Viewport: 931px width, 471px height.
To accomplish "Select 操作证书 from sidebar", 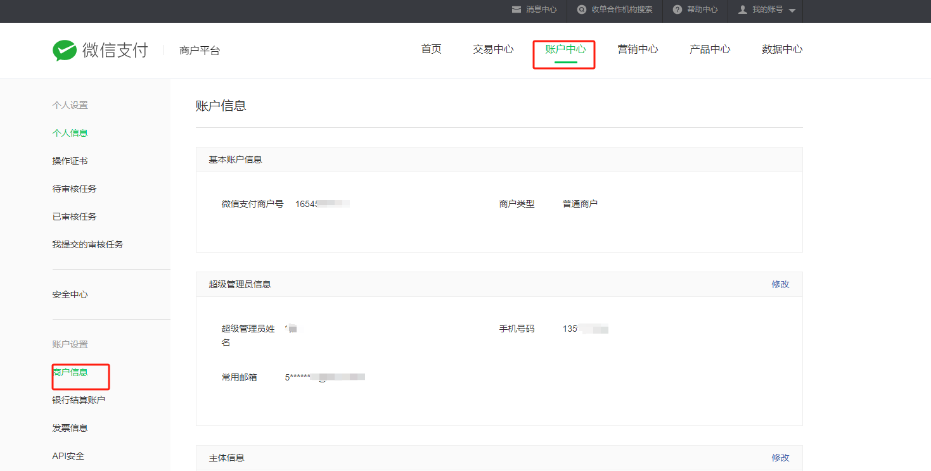I will (x=70, y=161).
